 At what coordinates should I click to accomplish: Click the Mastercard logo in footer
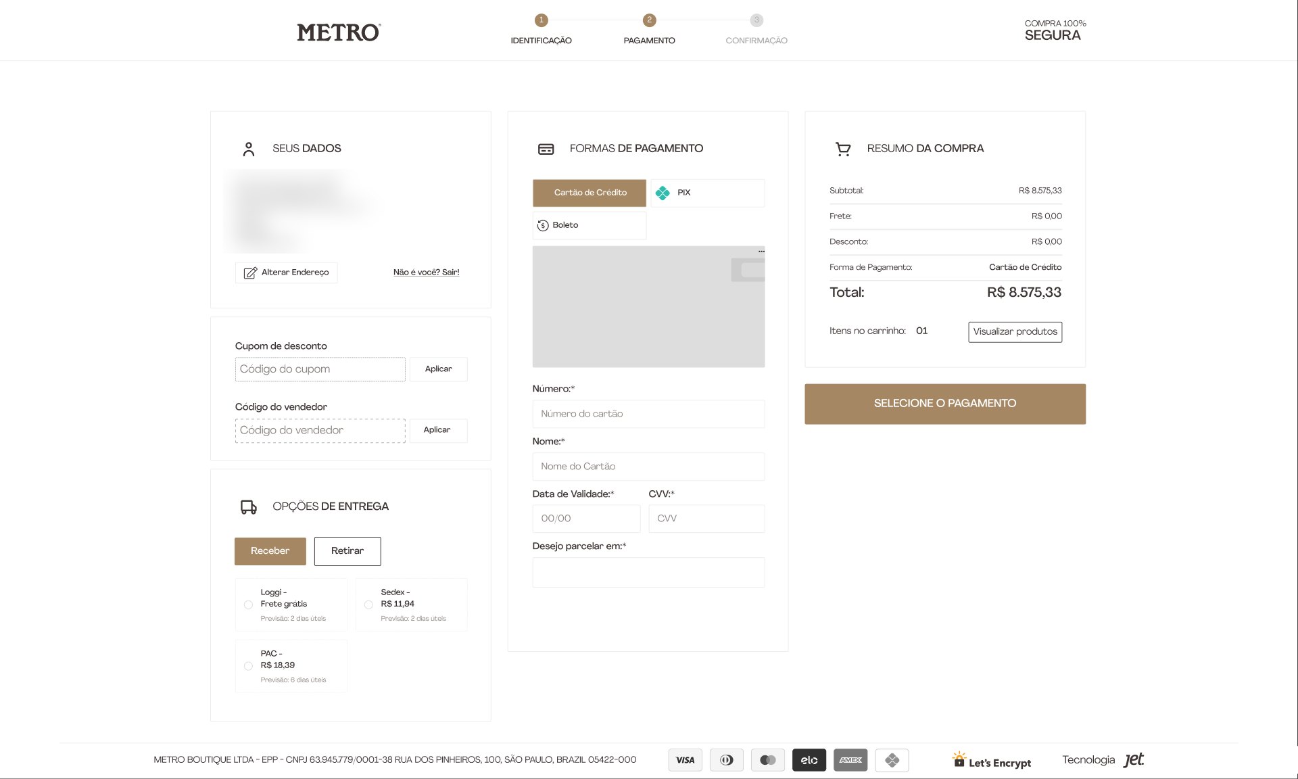(x=768, y=760)
